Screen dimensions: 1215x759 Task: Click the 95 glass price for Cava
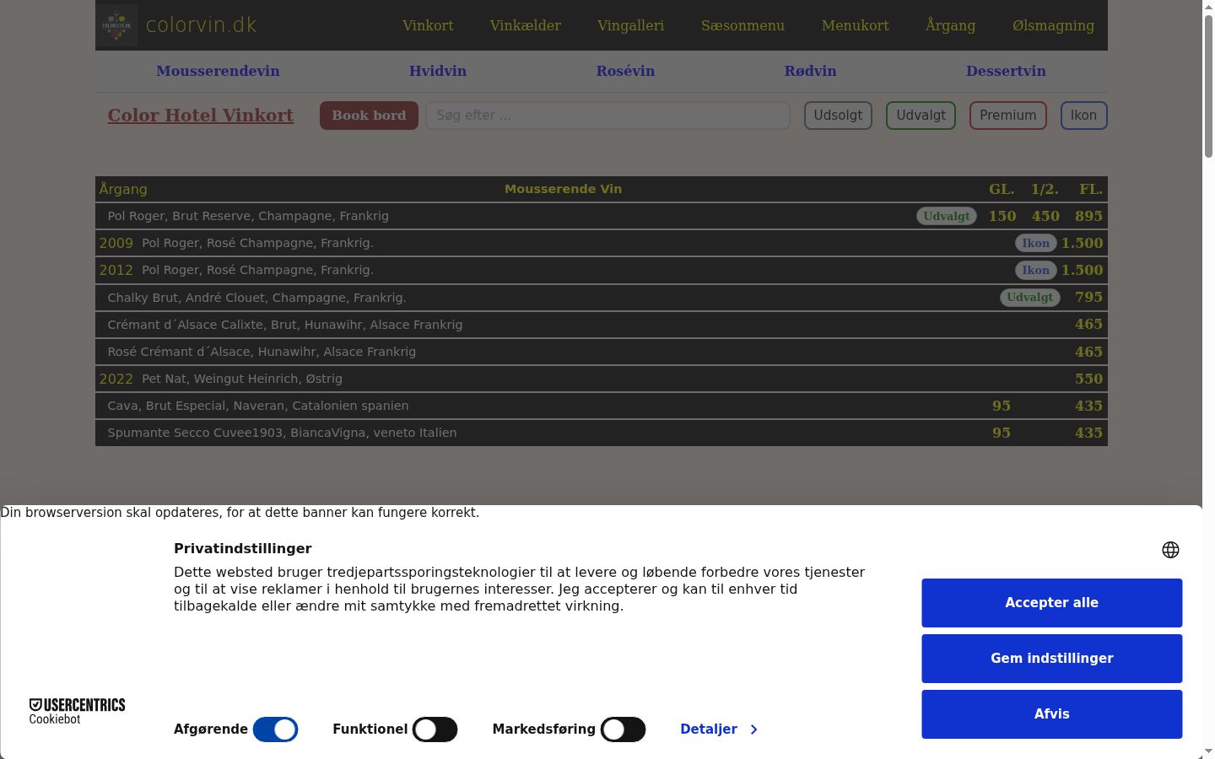(1002, 406)
